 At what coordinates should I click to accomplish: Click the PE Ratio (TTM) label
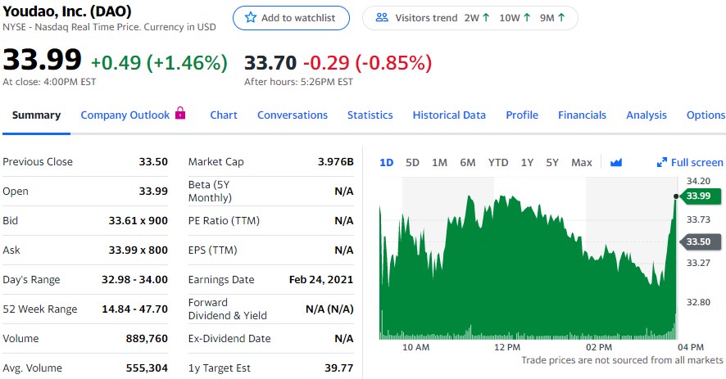(224, 221)
